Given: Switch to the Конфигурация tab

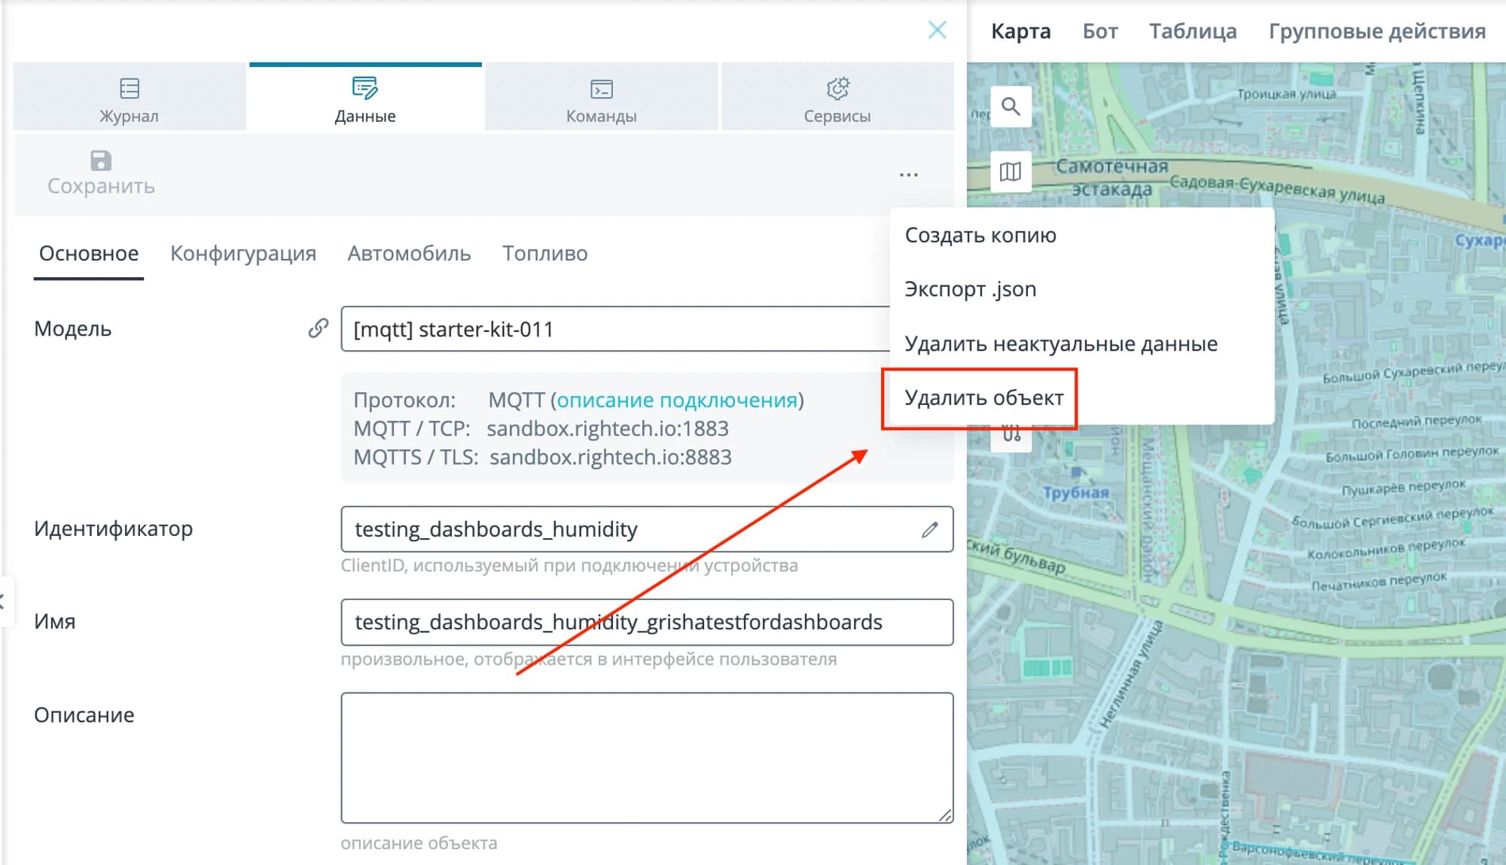Looking at the screenshot, I should click(x=242, y=253).
